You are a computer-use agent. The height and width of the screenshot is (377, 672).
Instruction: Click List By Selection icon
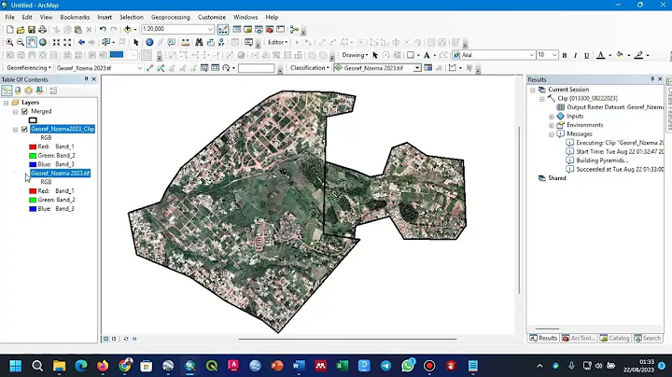(39, 91)
